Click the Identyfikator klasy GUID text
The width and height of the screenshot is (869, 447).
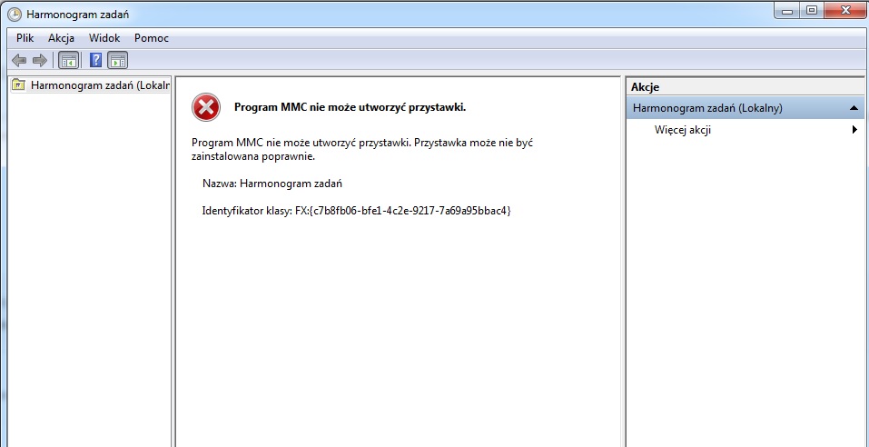point(356,211)
